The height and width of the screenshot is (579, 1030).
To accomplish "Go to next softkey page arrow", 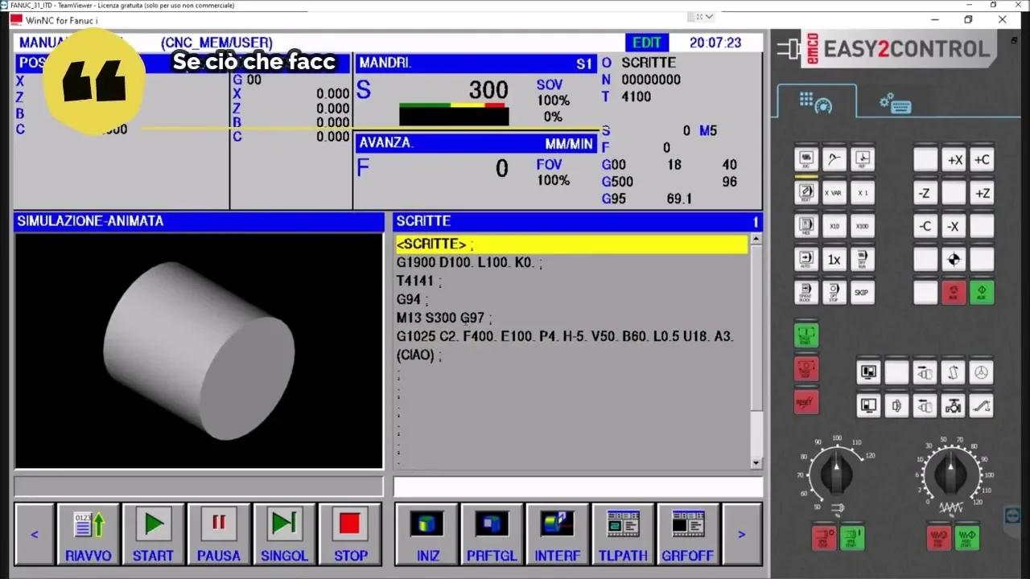I will 742,534.
